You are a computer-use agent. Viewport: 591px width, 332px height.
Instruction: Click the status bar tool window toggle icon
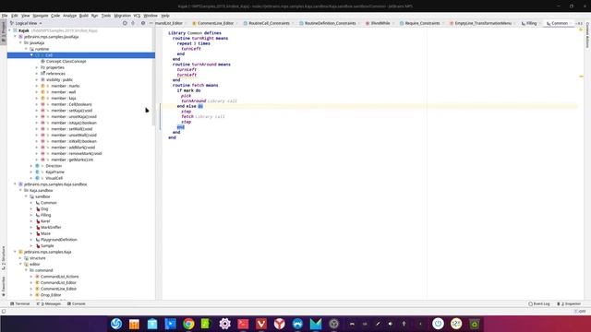(4, 312)
